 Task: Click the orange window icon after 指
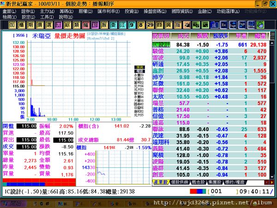tap(187, 25)
